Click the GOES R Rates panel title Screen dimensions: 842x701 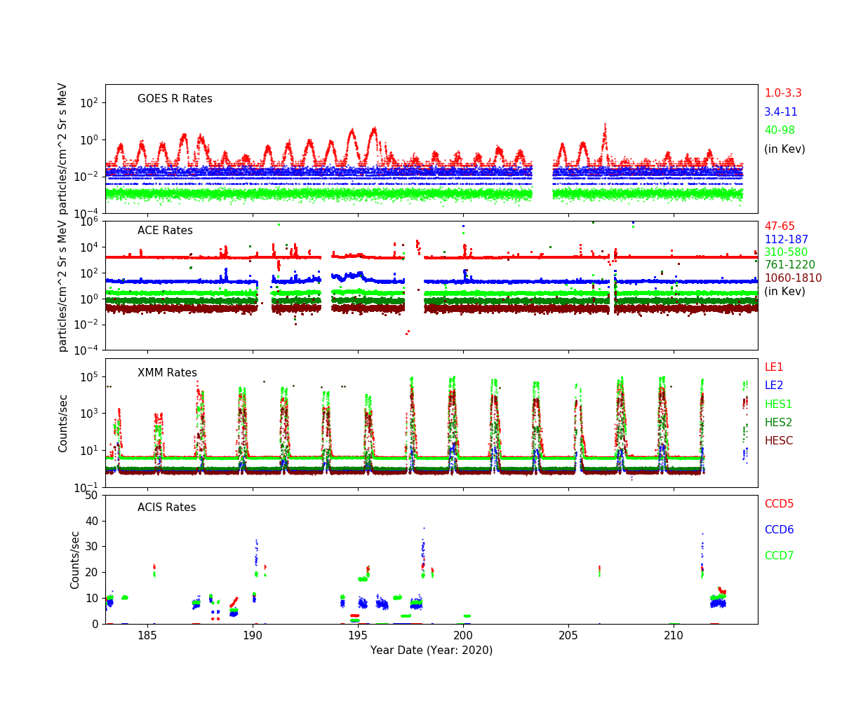coord(175,99)
